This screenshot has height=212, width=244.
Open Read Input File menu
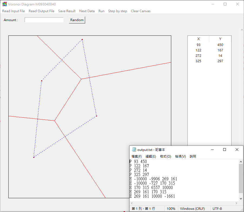pyautogui.click(x=14, y=11)
